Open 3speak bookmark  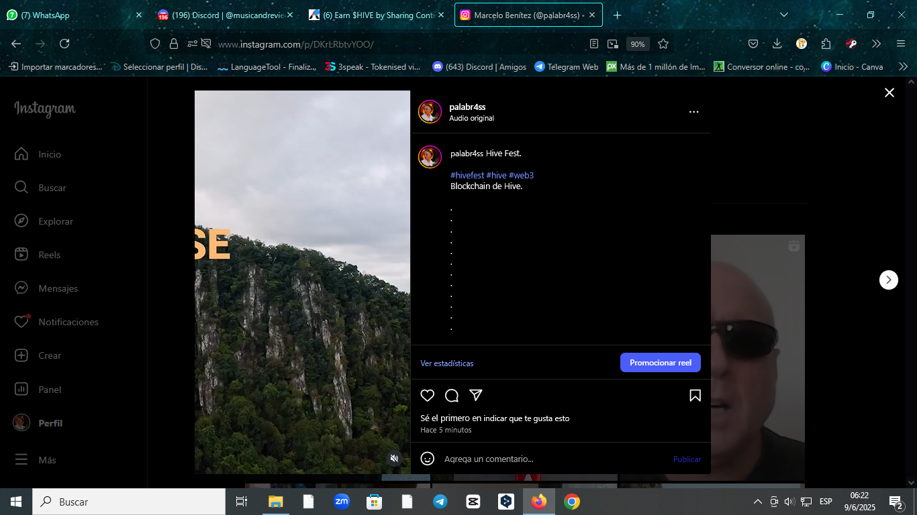pyautogui.click(x=372, y=66)
